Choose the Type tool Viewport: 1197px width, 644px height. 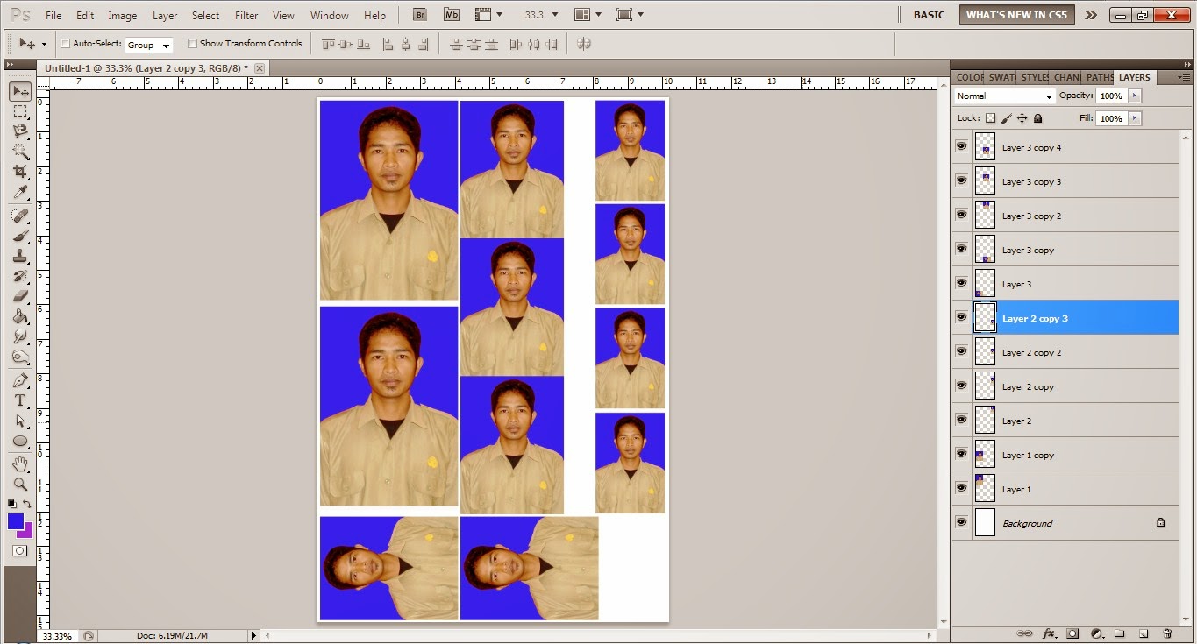20,399
